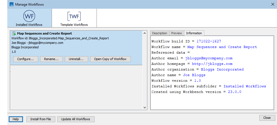Open Help for workflow management

click(x=16, y=119)
